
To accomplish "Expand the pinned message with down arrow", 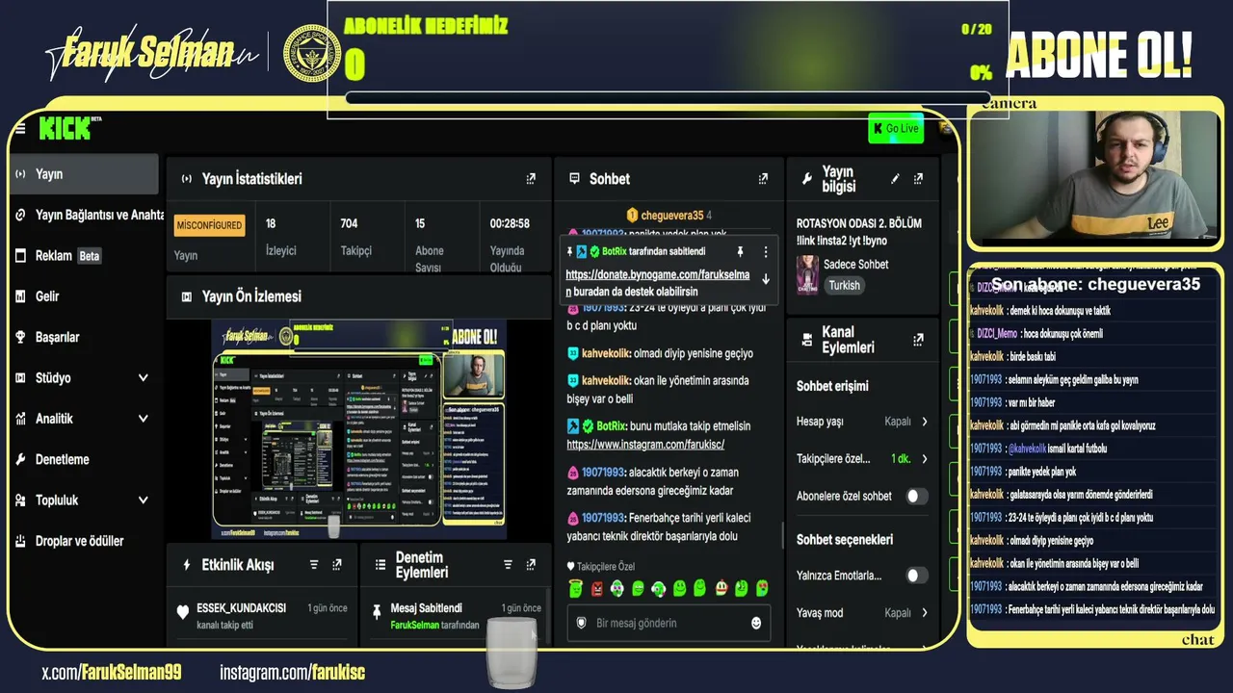I will (x=766, y=279).
